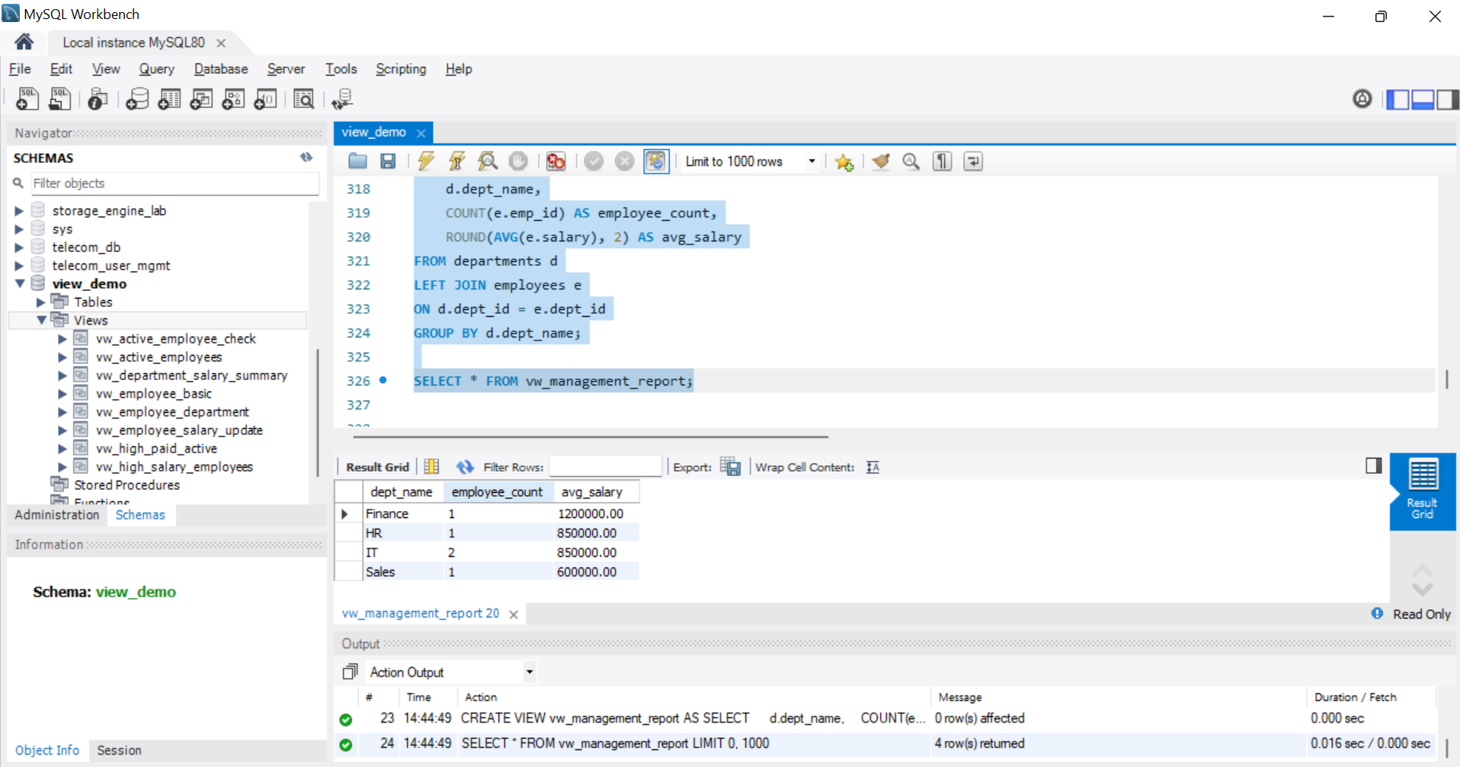Rollback the current transaction icon

pos(624,161)
